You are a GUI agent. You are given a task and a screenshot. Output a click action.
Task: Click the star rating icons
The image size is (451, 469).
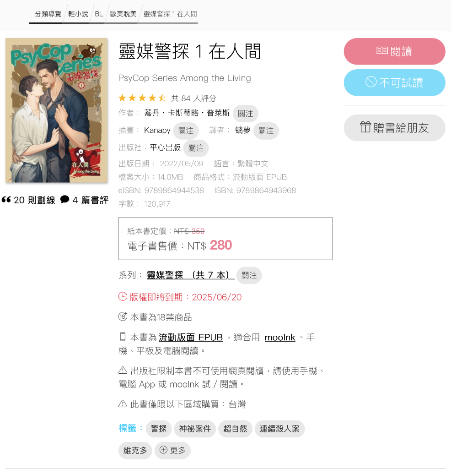(x=142, y=98)
